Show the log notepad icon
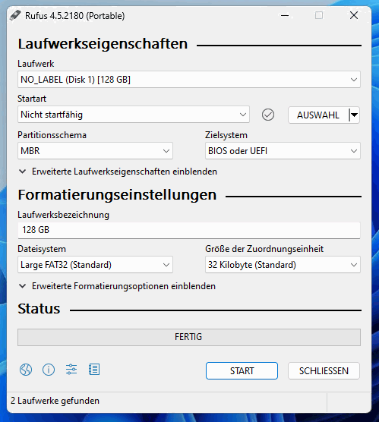Image resolution: width=379 pixels, height=422 pixels. coord(94,370)
